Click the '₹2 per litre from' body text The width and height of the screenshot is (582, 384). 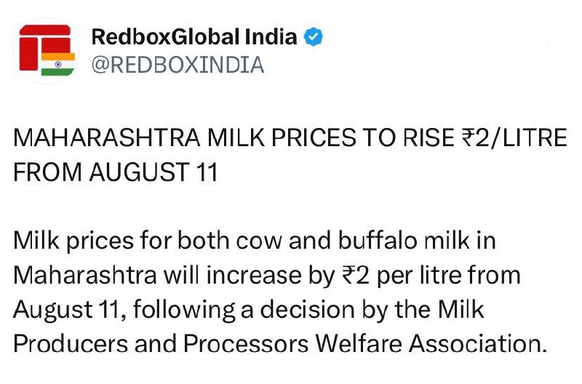tap(431, 276)
